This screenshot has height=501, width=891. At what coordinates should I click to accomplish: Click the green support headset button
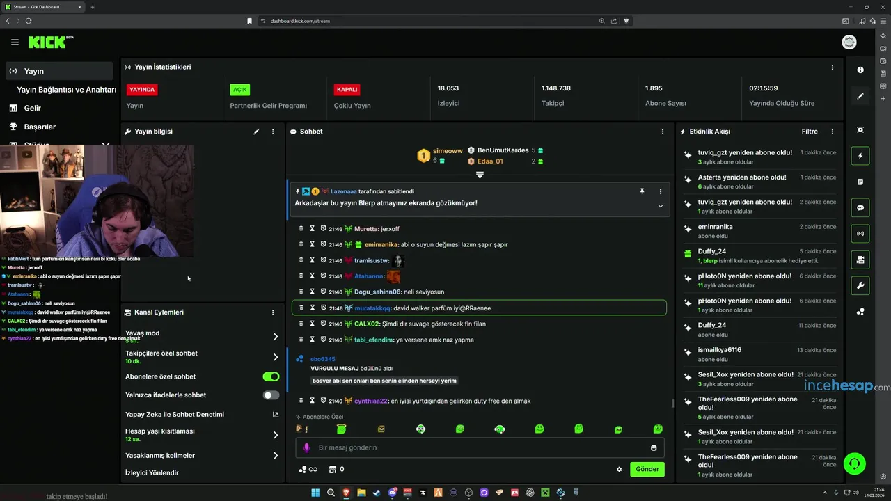pos(854,463)
